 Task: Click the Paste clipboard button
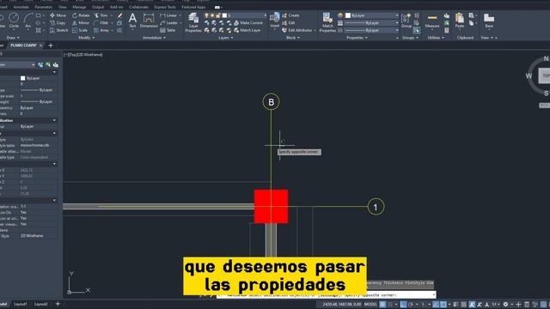point(460,21)
